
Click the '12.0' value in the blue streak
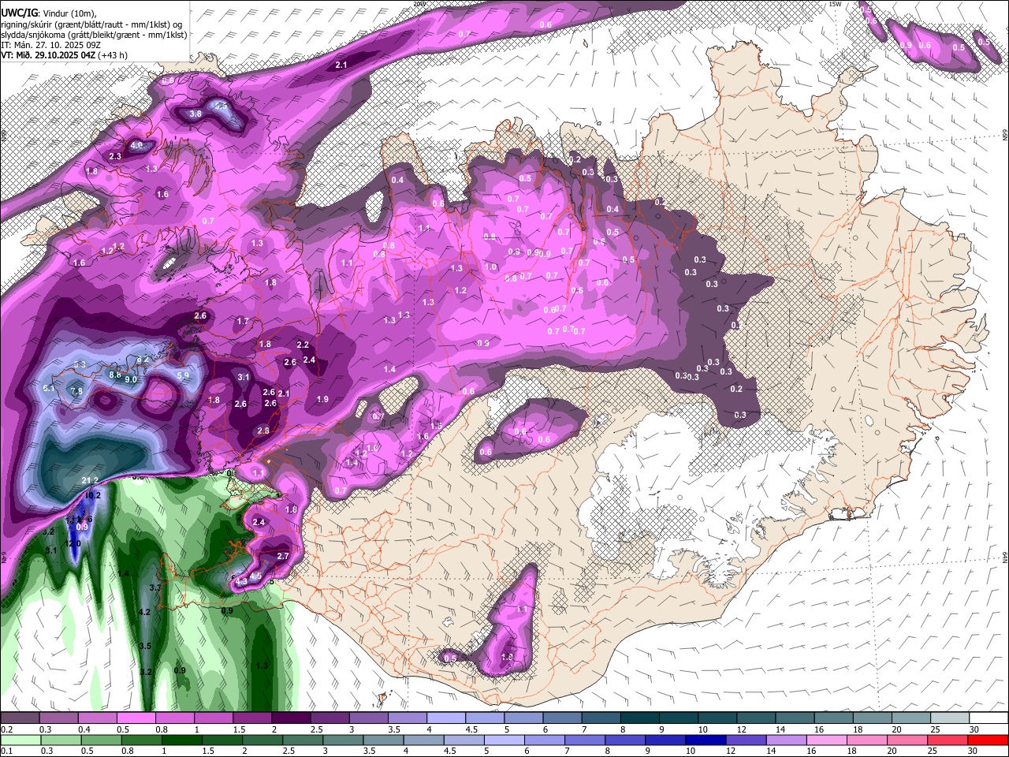tap(73, 543)
